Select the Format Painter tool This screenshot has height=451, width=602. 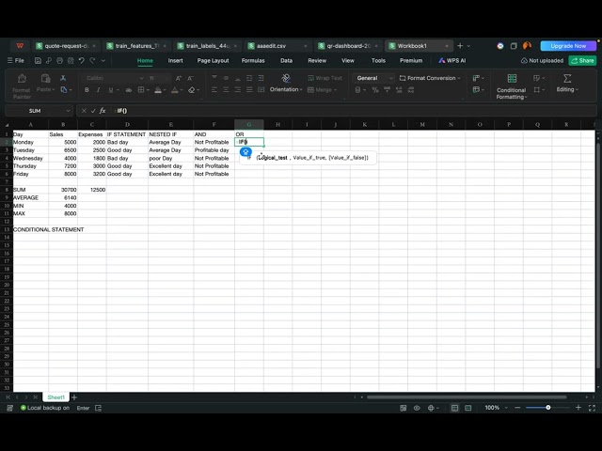(22, 86)
